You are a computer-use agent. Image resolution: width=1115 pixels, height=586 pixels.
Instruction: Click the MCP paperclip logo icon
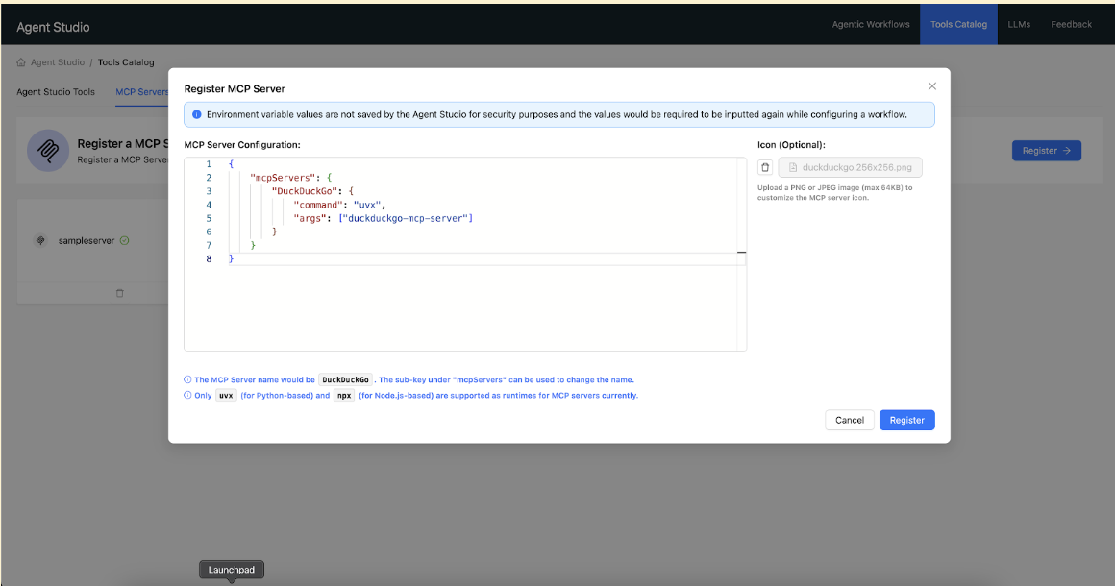click(x=47, y=151)
